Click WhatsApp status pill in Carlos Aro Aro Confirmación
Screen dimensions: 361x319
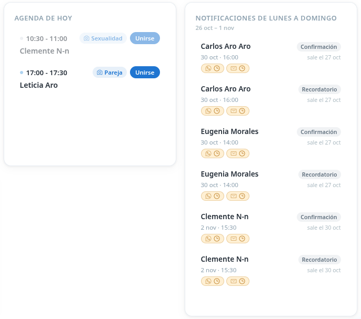[212, 68]
